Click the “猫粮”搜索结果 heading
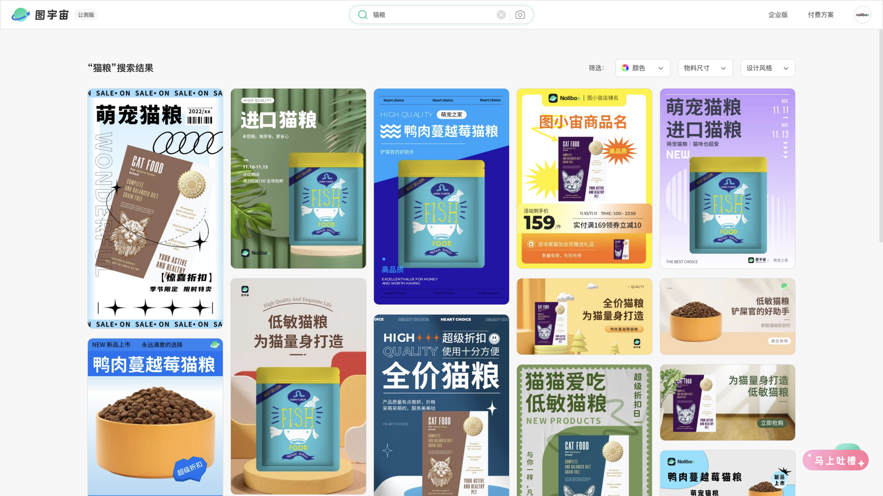Screen dimensions: 883x496 click(121, 68)
